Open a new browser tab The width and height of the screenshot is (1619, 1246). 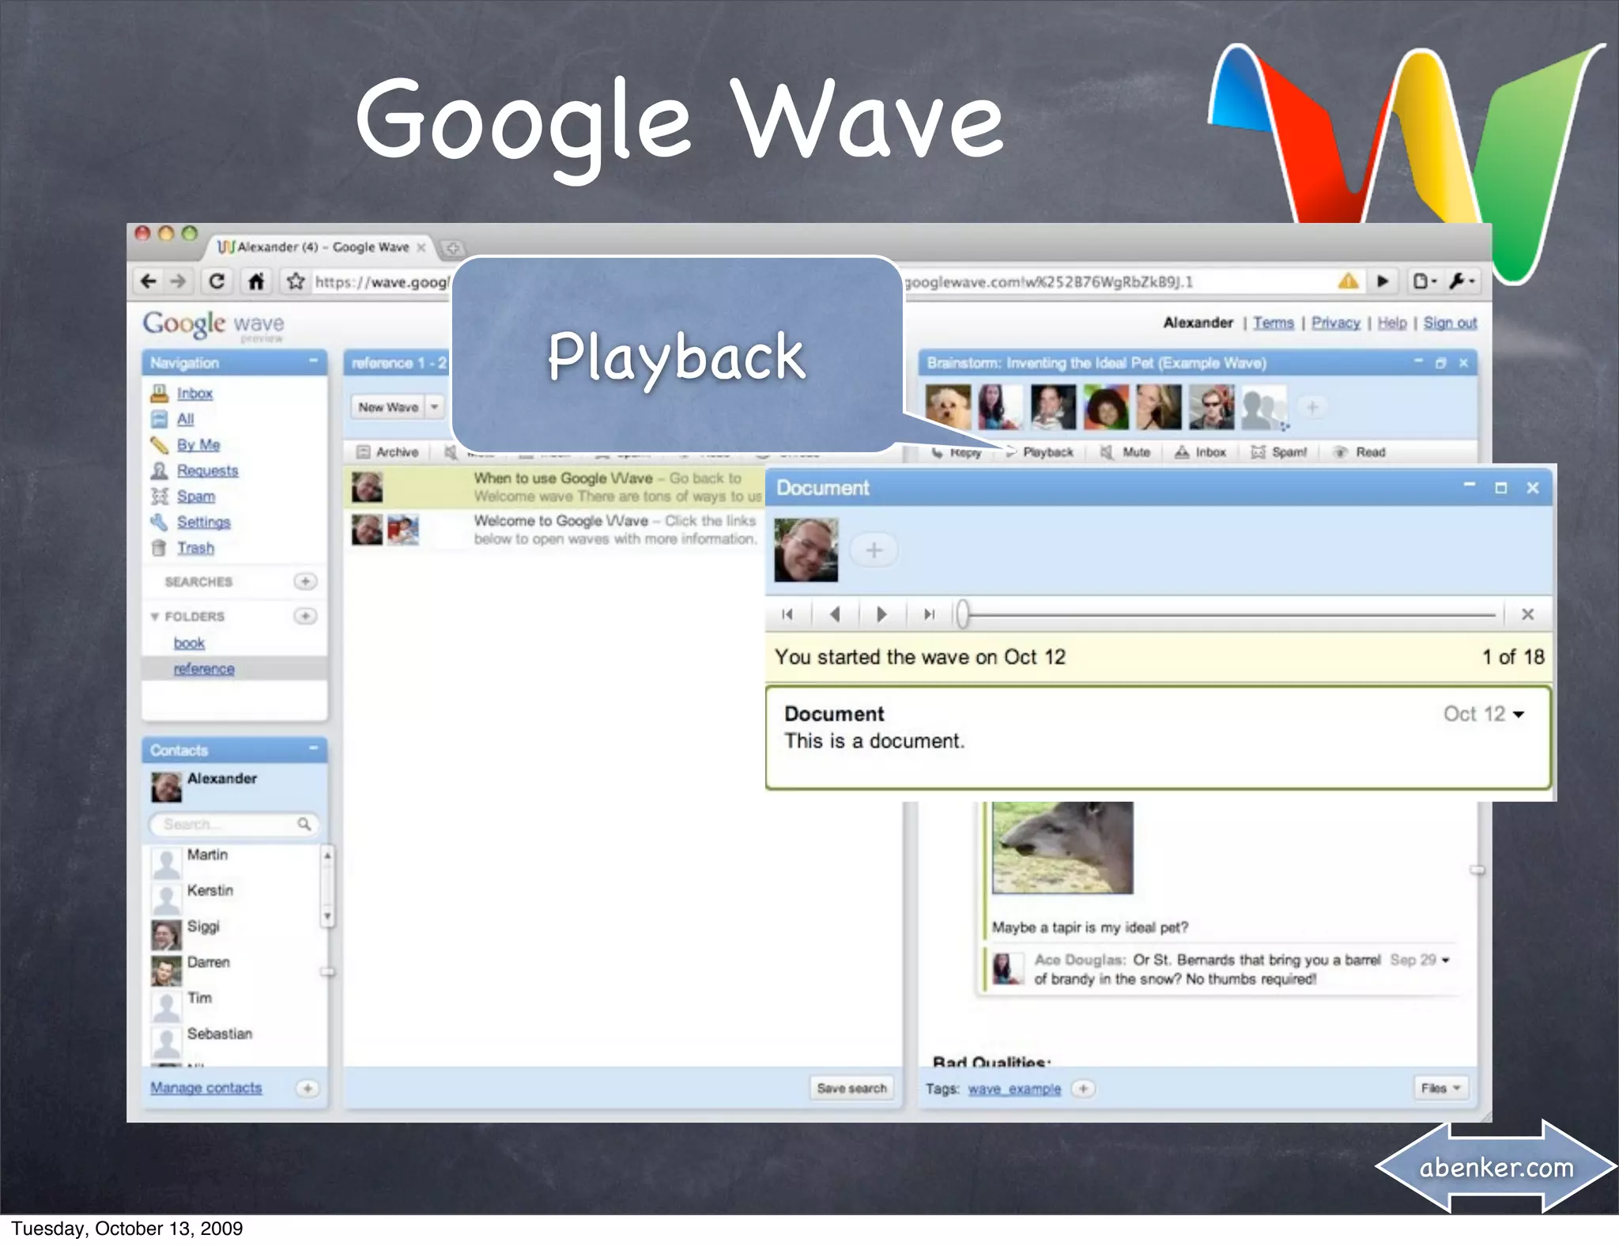452,247
